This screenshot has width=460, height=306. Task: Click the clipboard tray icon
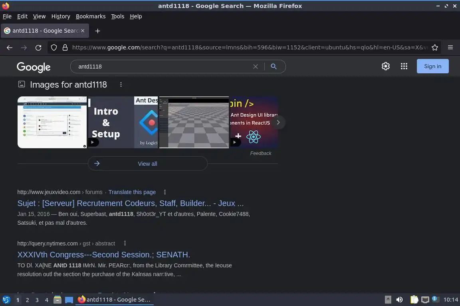click(414, 300)
